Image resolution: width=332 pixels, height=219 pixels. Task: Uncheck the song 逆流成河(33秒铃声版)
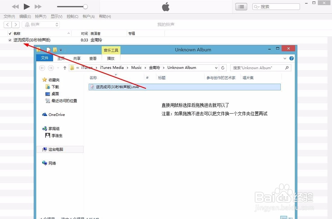tap(10, 40)
